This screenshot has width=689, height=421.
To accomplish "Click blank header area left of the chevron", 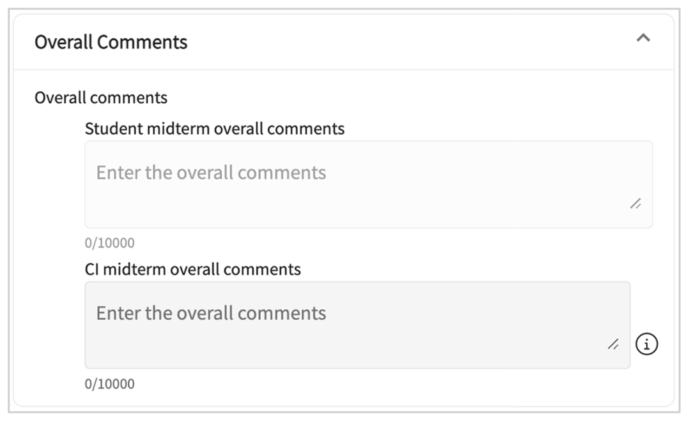I will pos(415,42).
